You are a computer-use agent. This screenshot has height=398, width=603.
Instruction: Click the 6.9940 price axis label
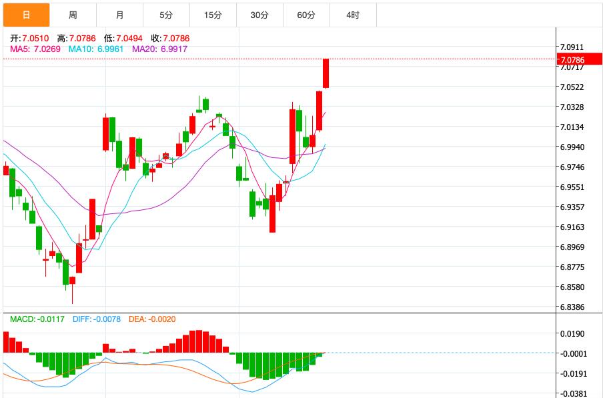(572, 147)
